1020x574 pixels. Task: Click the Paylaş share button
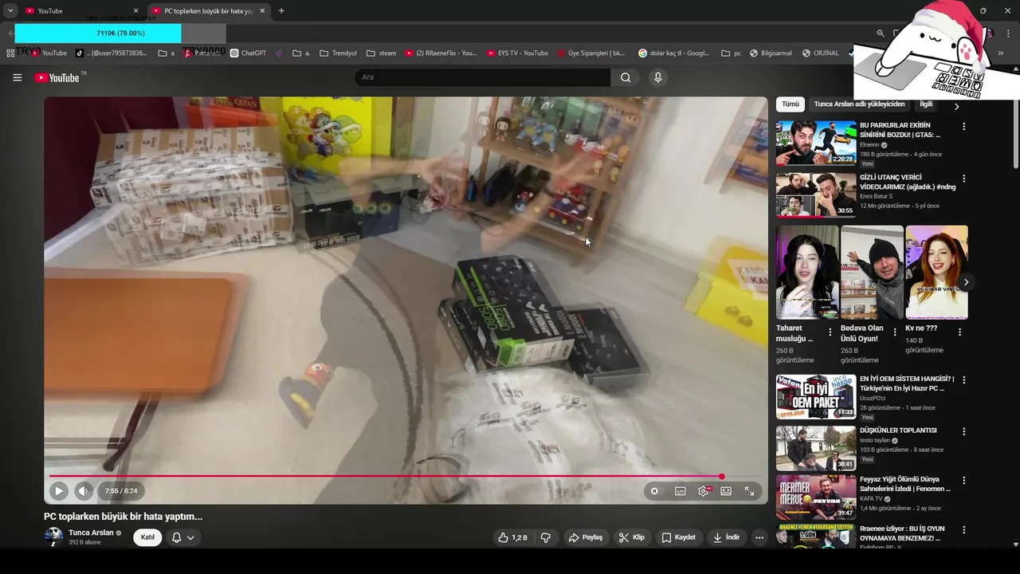click(x=585, y=537)
